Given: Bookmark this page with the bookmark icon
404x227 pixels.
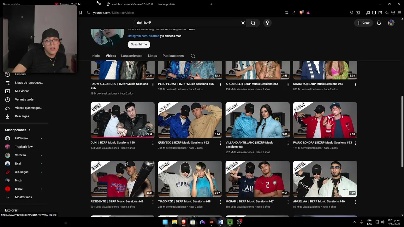Looking at the screenshot, I should pos(80,13).
